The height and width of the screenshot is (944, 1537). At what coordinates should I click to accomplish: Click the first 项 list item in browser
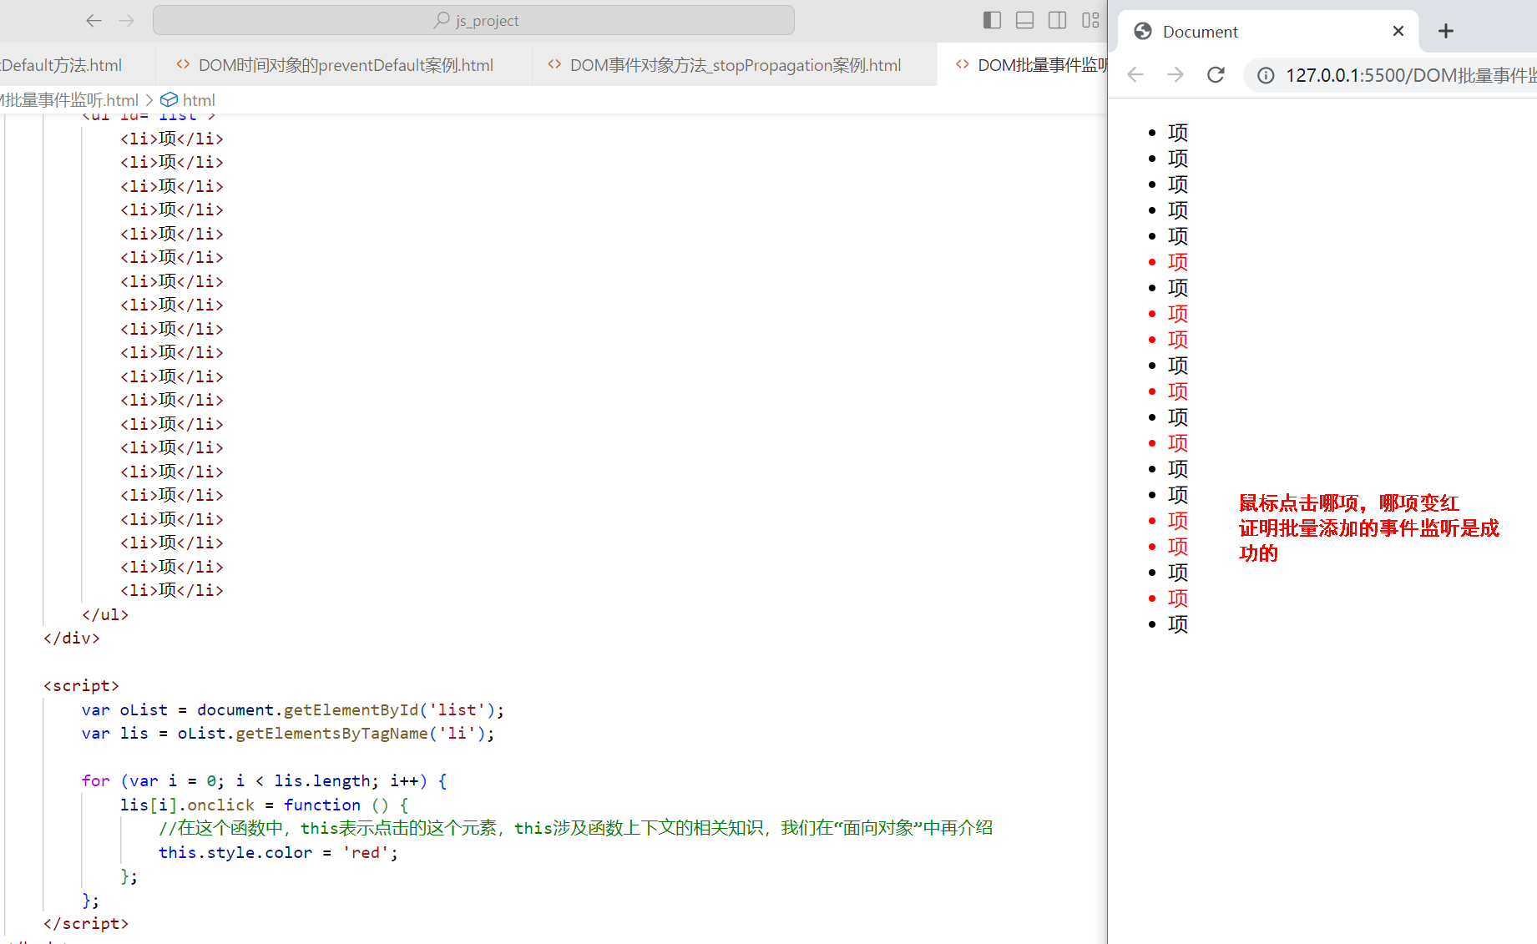tap(1178, 133)
